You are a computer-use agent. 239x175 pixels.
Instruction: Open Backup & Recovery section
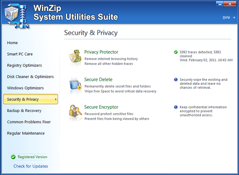[24, 111]
